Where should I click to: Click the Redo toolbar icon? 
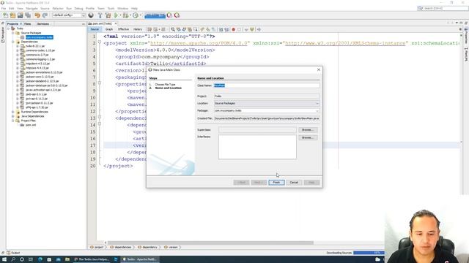[45, 15]
